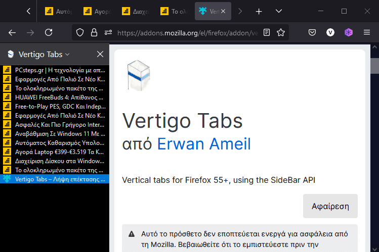This screenshot has width=379, height=252.
Task: Click the page vertical scrollbar thumb
Action: (374, 66)
